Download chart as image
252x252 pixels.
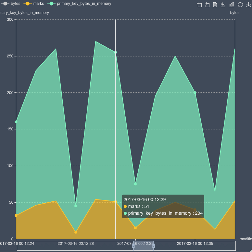[248, 5]
